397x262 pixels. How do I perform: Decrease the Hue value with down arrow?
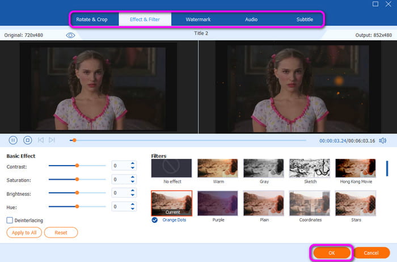[x=132, y=209]
